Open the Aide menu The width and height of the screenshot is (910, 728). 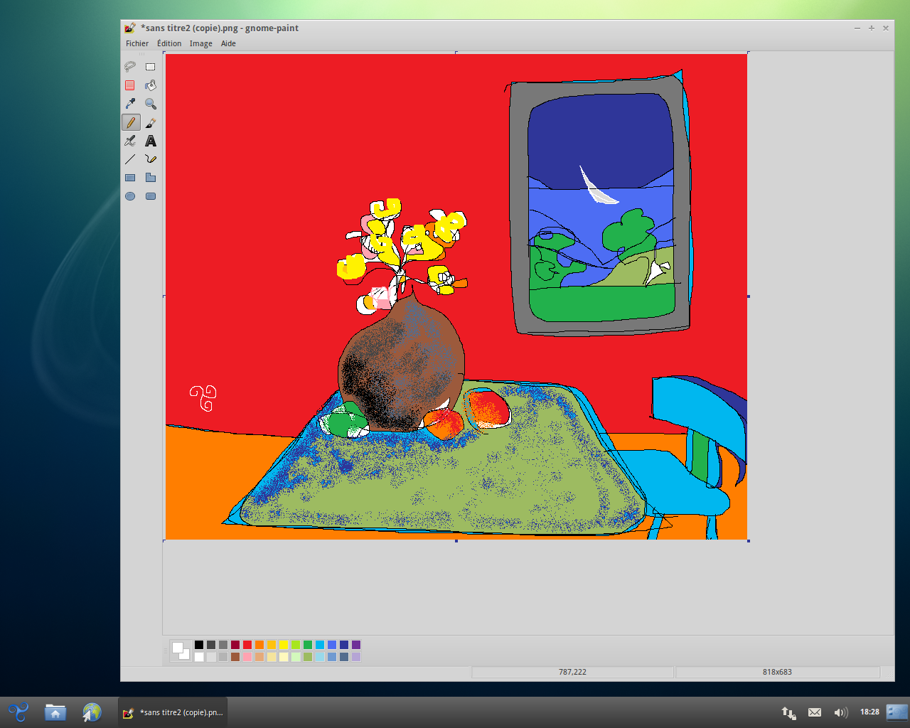tap(228, 43)
